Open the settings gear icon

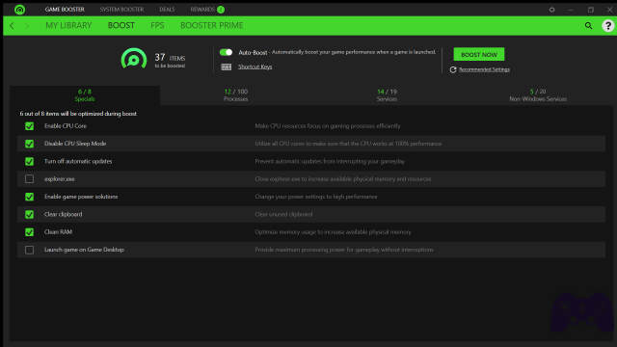coord(552,10)
